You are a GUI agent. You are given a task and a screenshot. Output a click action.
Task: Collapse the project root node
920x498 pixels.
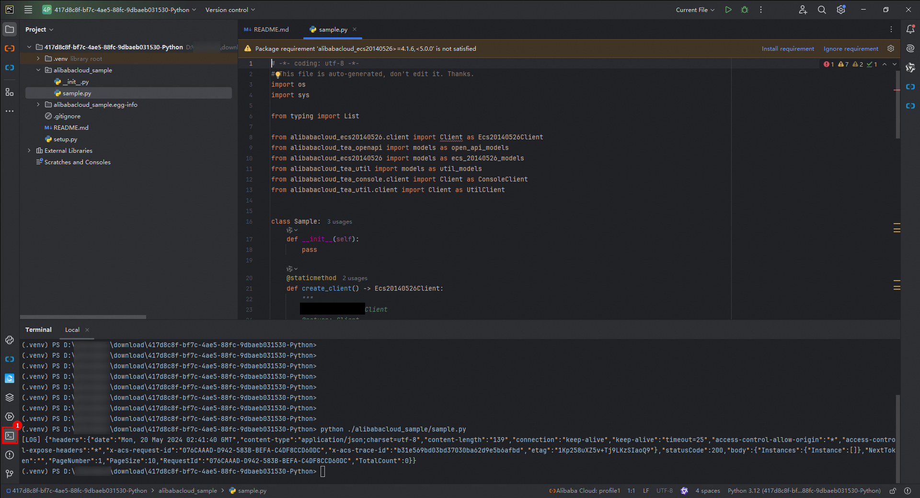pos(29,47)
